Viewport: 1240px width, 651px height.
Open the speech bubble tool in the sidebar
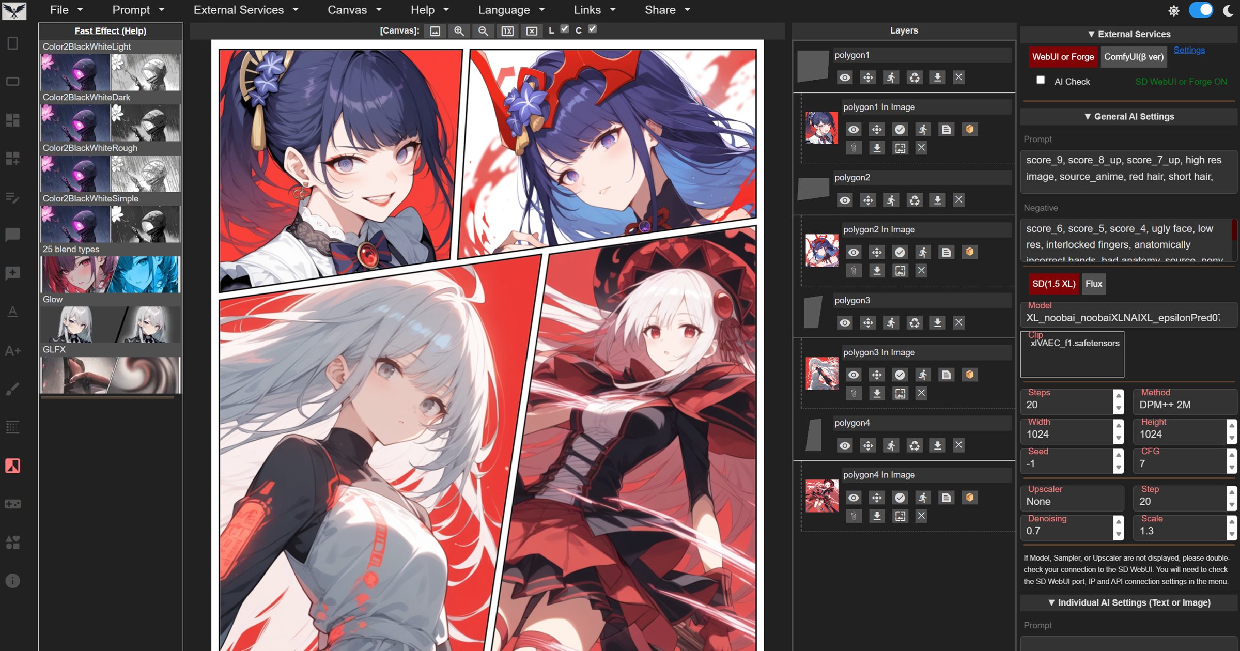tap(12, 235)
